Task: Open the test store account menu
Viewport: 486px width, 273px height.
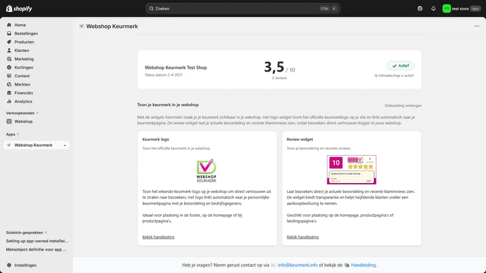Action: (x=462, y=8)
